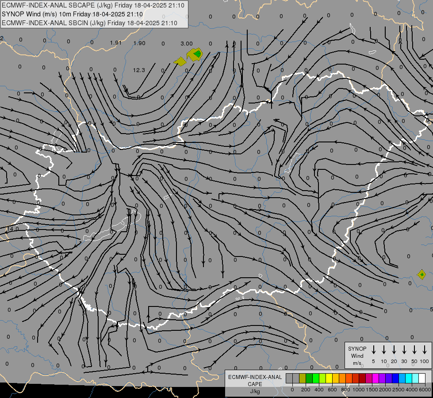The width and height of the screenshot is (433, 398).
Task: Select the orange-red swatch right of 800
Action: coord(349,378)
